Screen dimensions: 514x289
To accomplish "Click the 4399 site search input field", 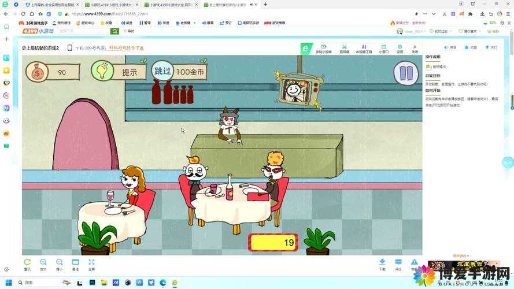I will (84, 31).
